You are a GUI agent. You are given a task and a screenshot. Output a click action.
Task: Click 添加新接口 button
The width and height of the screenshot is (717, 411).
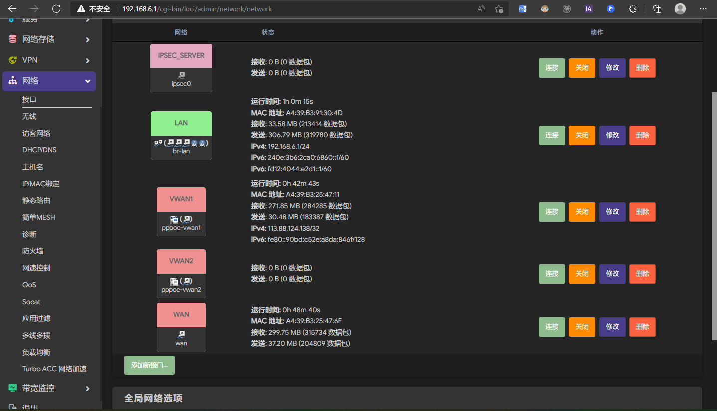[x=149, y=365]
